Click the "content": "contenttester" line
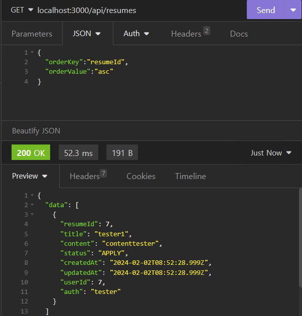This screenshot has height=316, width=302. tap(111, 243)
